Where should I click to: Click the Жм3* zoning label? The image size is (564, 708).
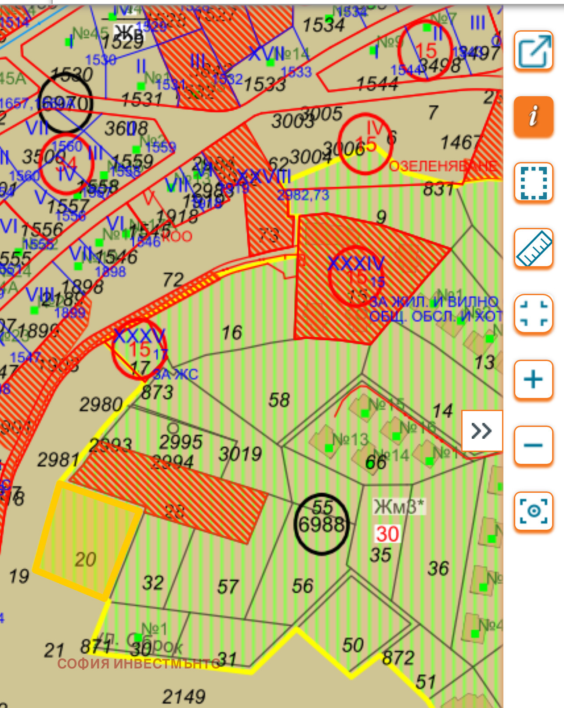click(x=398, y=506)
